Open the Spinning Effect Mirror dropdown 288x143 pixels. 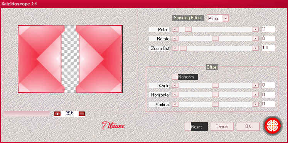click(x=226, y=18)
